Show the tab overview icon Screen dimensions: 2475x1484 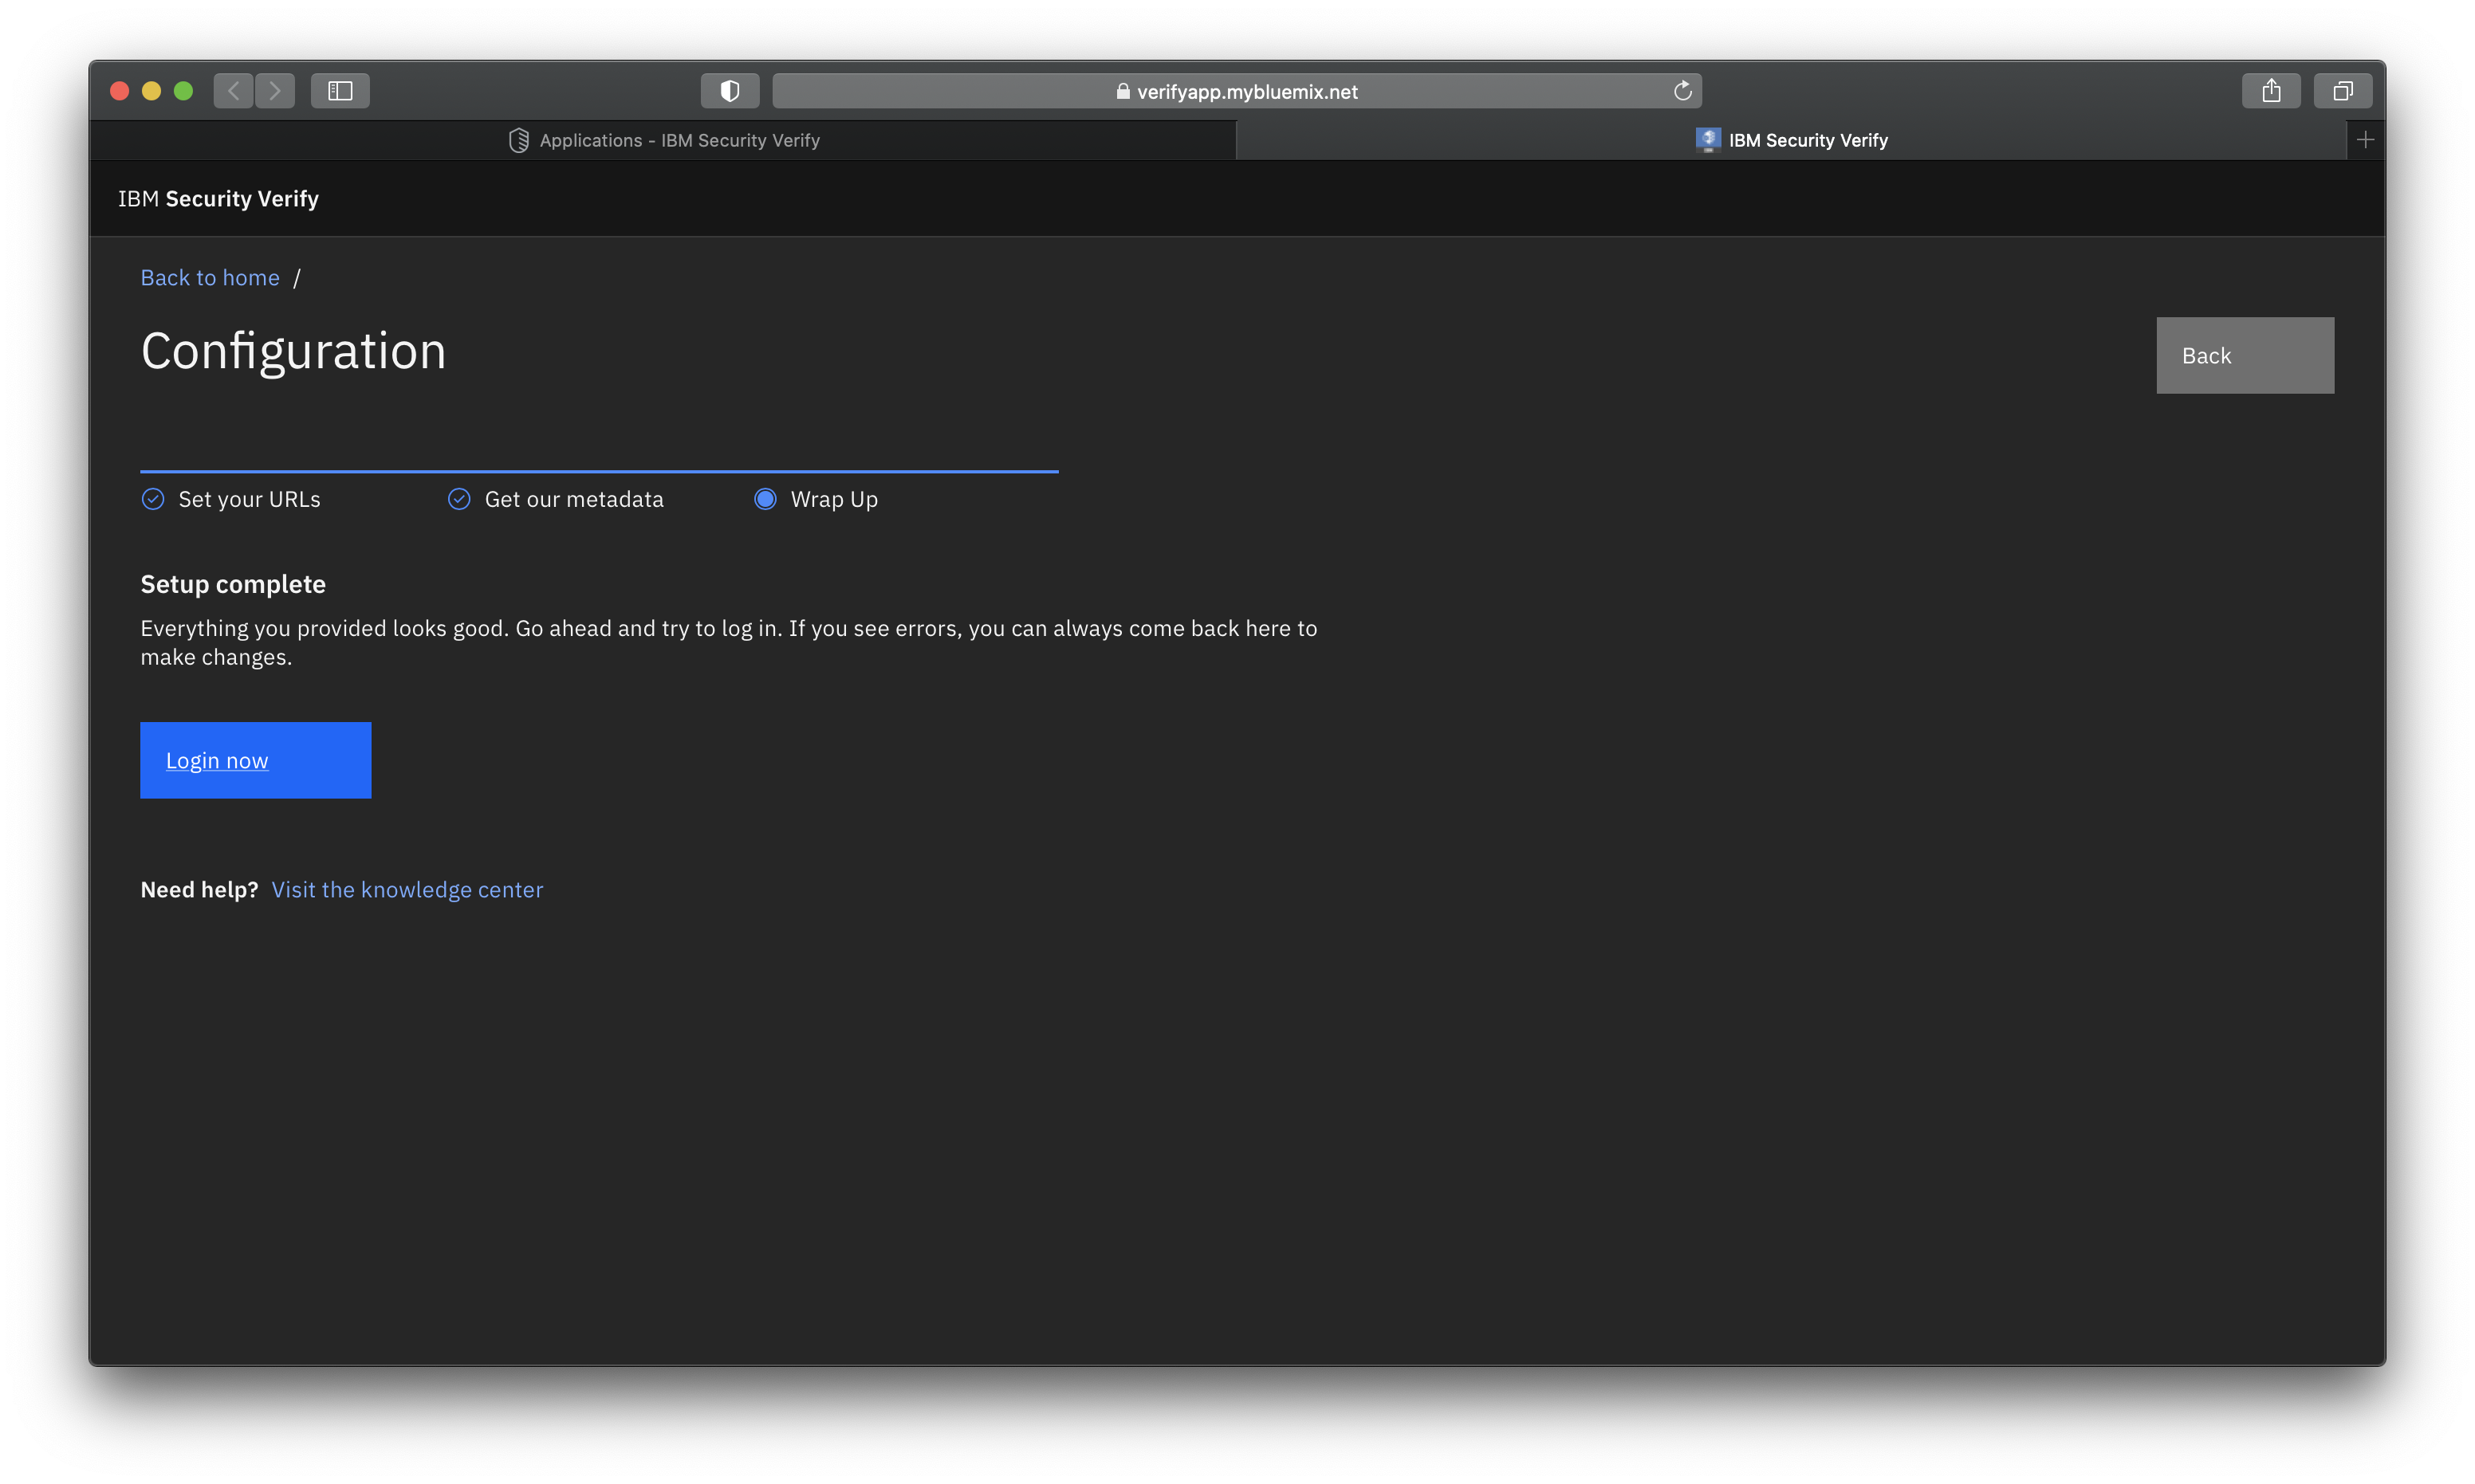coord(2343,91)
